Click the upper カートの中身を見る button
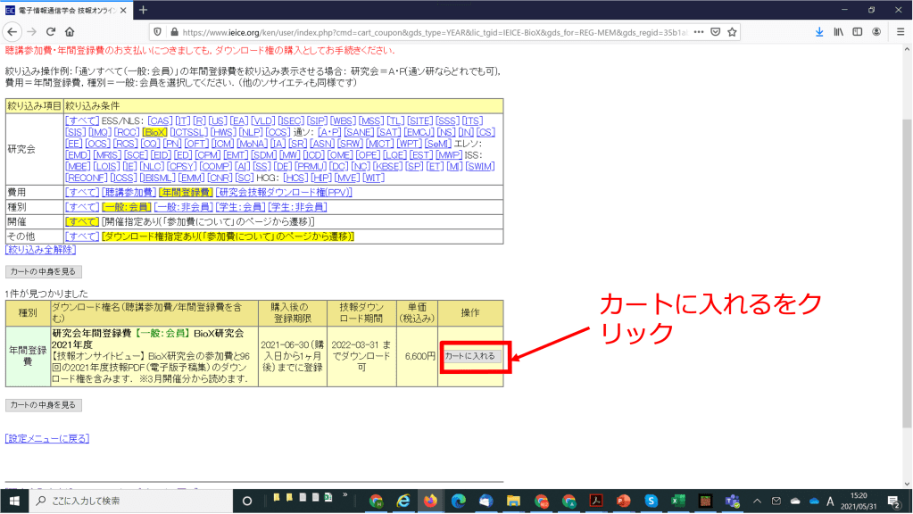Viewport: 913px width, 514px height. point(43,271)
